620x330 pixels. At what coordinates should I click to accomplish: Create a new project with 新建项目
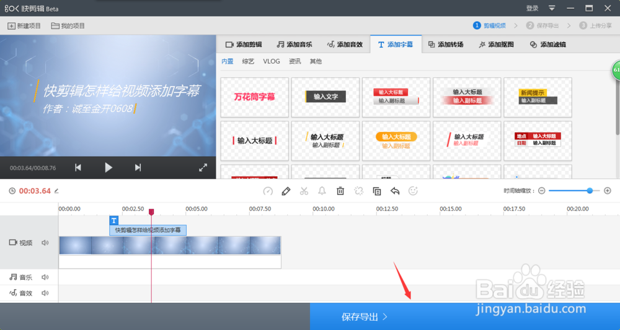pyautogui.click(x=24, y=25)
